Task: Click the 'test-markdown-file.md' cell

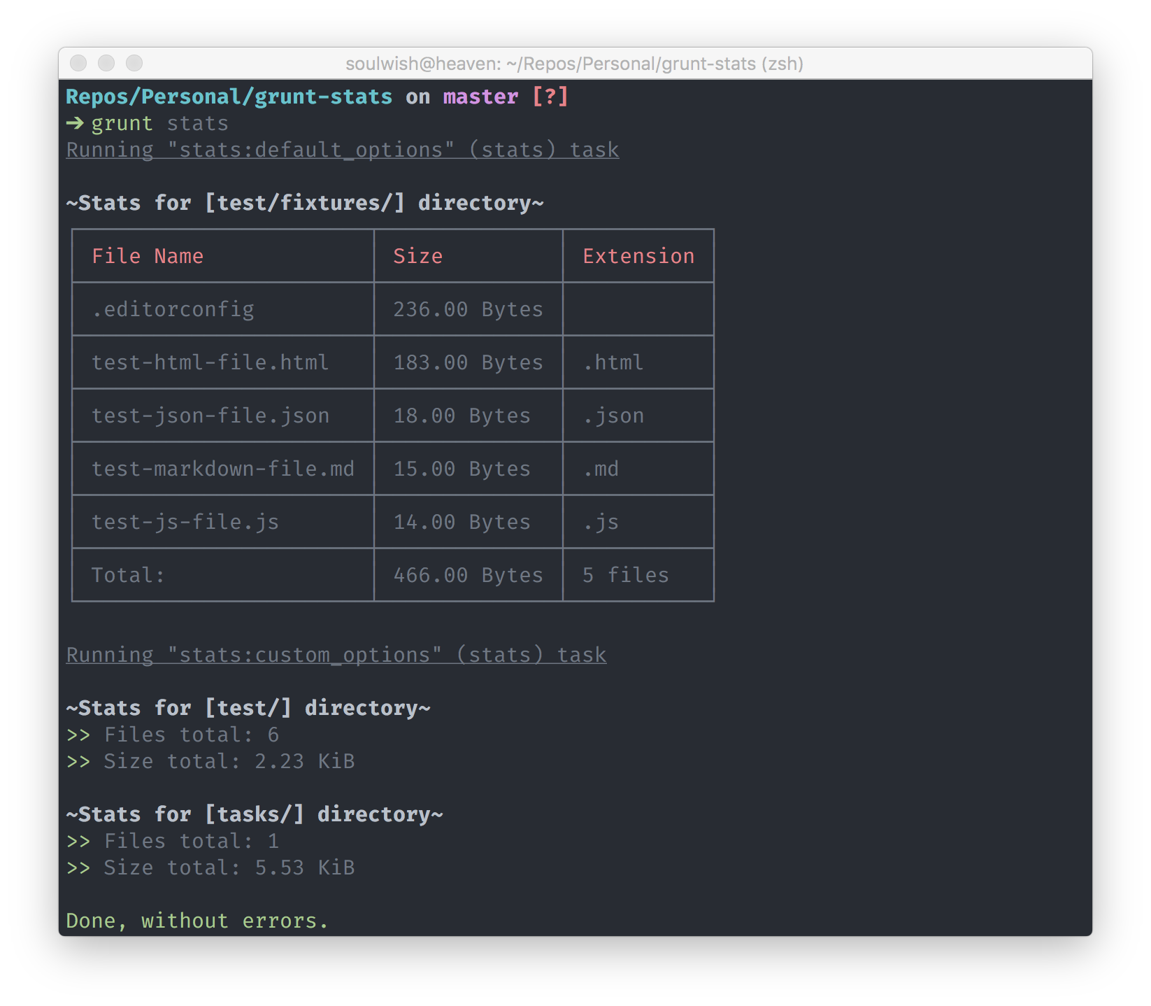Action: 223,469
